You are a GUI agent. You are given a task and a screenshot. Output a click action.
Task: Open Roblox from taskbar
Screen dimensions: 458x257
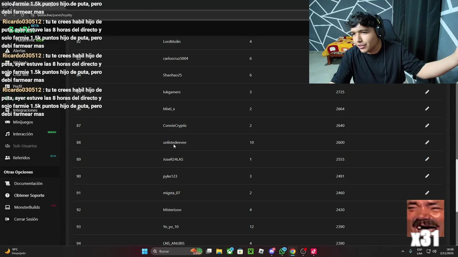pos(261,251)
